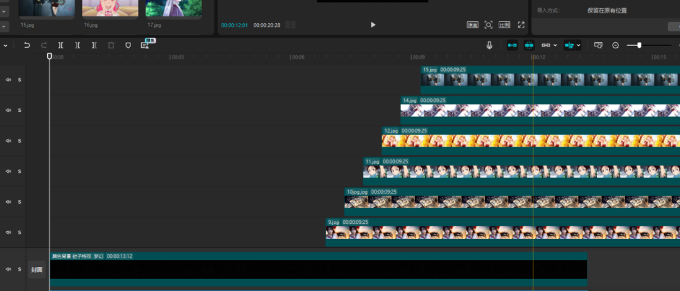
Task: Select the split clip tool
Action: (x=60, y=45)
